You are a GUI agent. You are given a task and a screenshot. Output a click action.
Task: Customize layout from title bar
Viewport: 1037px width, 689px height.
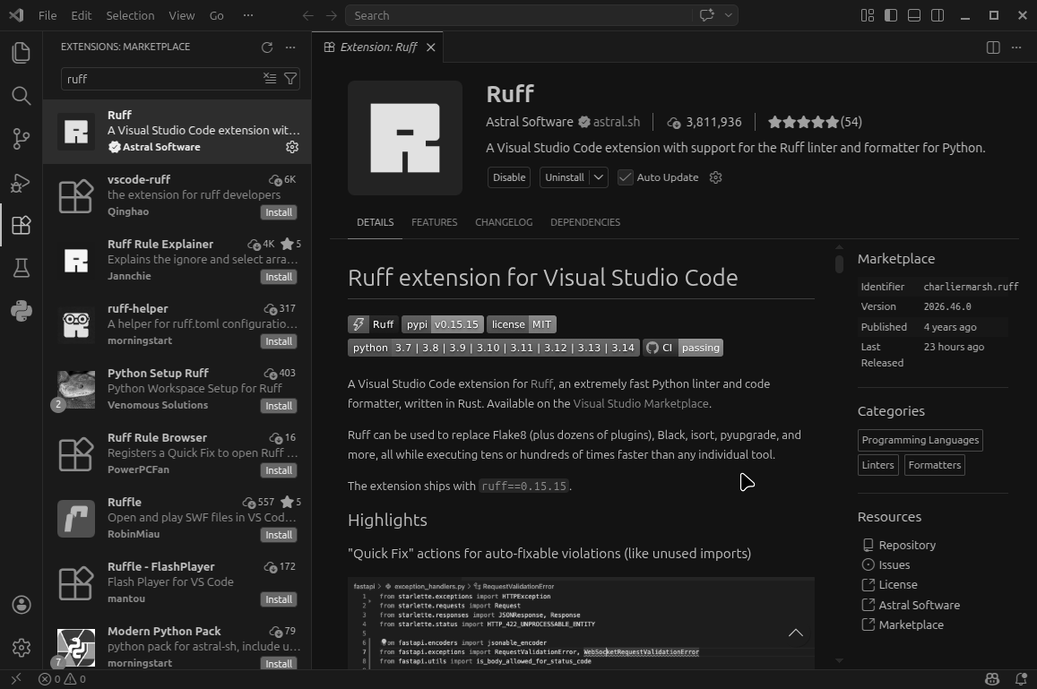click(x=868, y=15)
